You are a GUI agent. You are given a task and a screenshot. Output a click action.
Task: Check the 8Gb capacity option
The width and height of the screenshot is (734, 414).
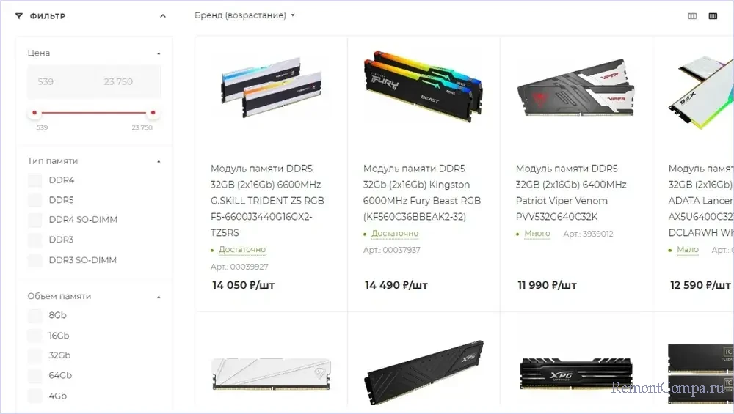tap(34, 315)
